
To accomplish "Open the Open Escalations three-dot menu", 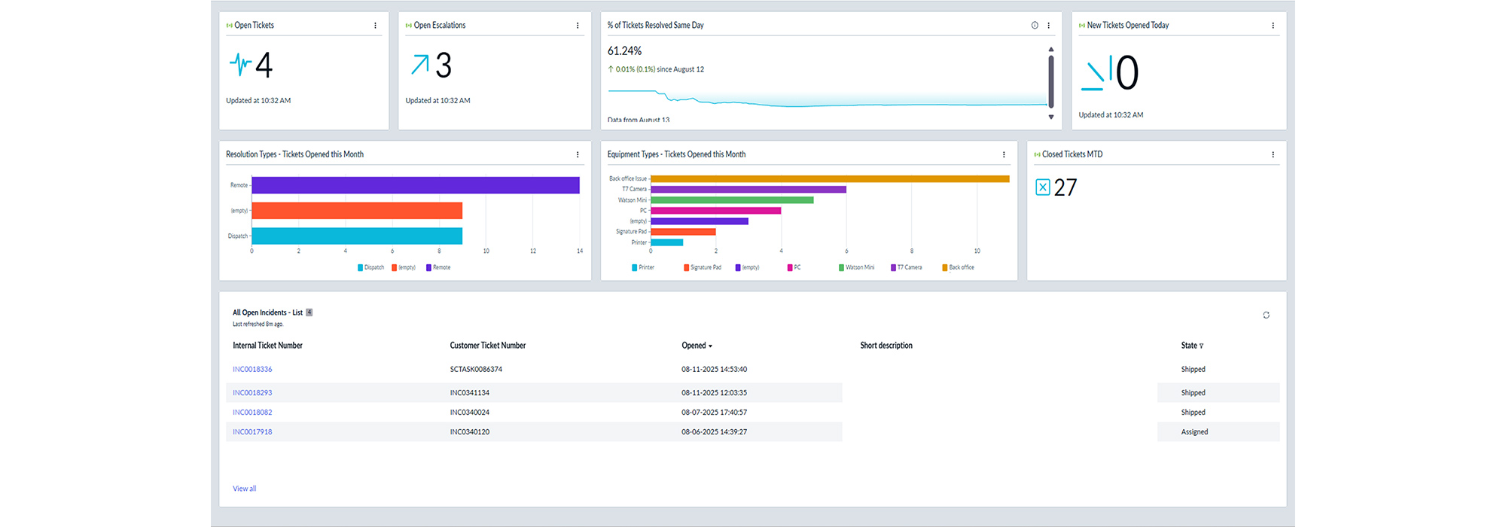I will [578, 26].
